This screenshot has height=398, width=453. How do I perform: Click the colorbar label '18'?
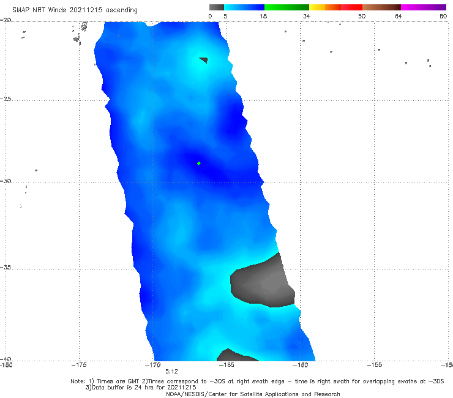(x=263, y=17)
